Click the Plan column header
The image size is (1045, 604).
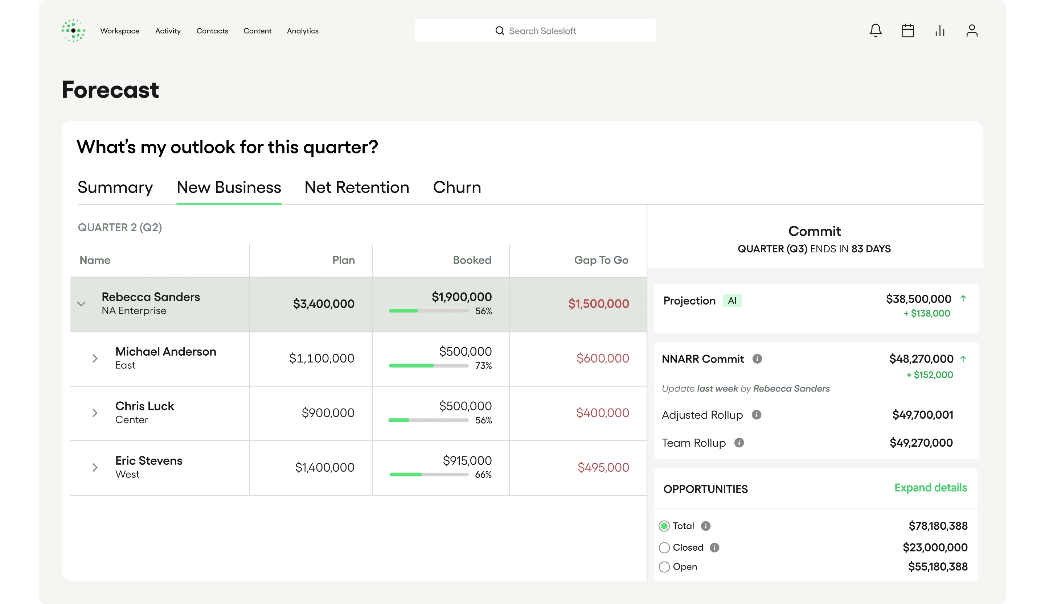pos(343,260)
